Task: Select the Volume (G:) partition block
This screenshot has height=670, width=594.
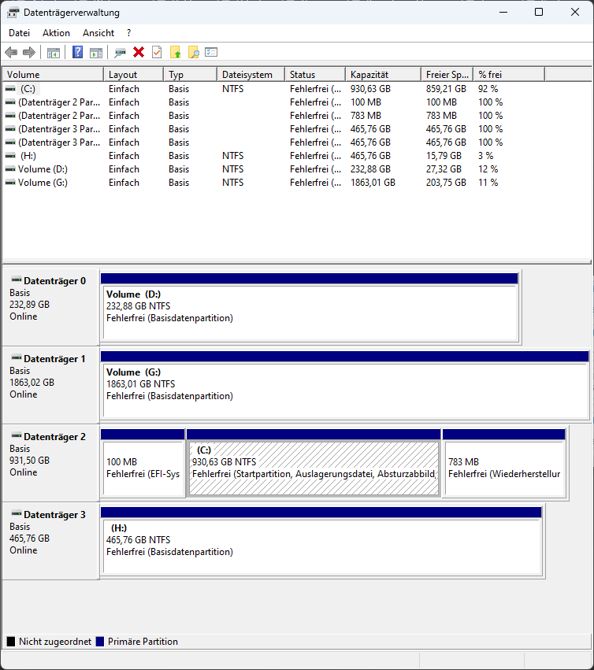Action: pyautogui.click(x=345, y=386)
